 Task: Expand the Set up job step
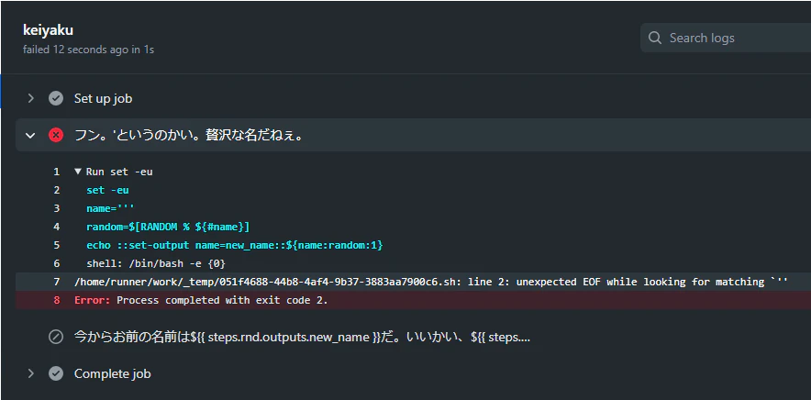tap(31, 98)
